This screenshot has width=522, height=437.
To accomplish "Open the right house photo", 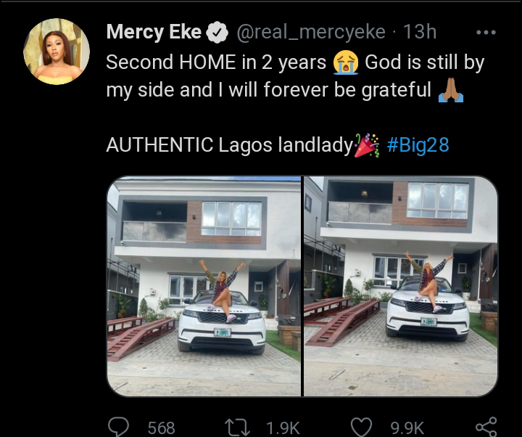I will click(401, 286).
